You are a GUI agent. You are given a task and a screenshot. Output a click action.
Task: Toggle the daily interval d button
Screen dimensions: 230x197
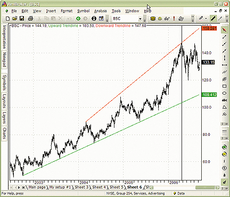(x=225, y=182)
